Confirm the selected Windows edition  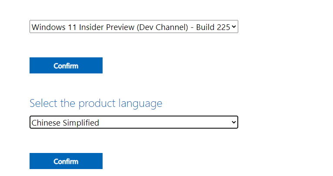66,66
